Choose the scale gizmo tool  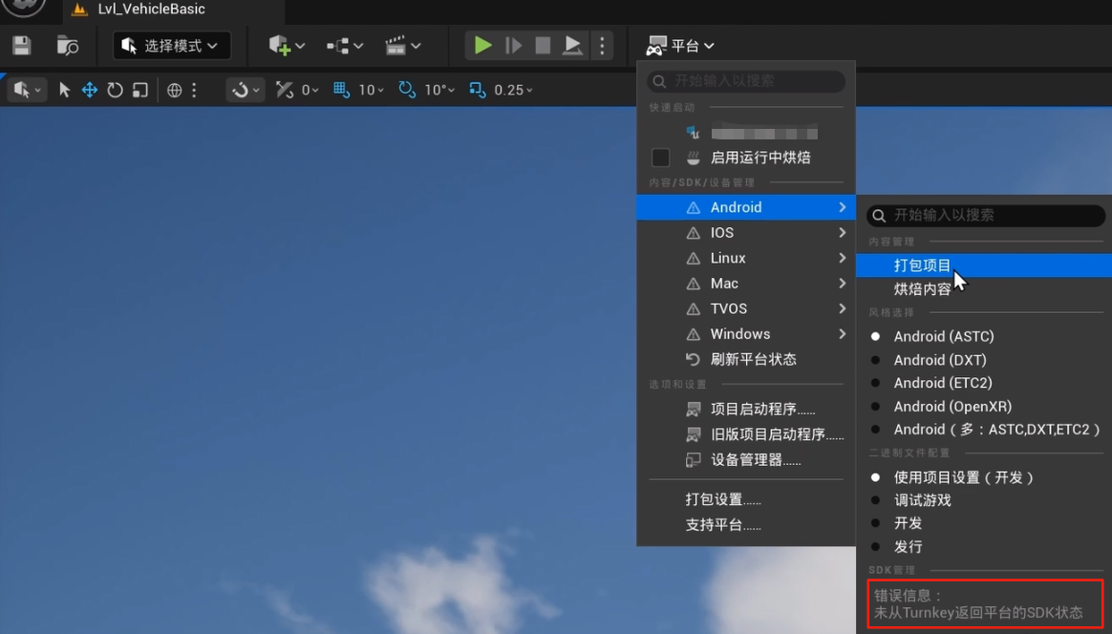tap(140, 90)
